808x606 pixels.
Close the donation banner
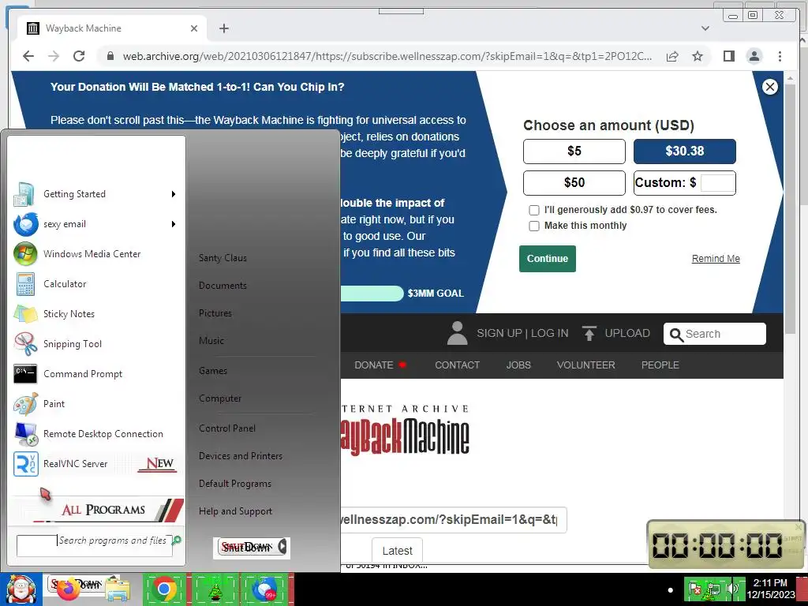coord(770,87)
